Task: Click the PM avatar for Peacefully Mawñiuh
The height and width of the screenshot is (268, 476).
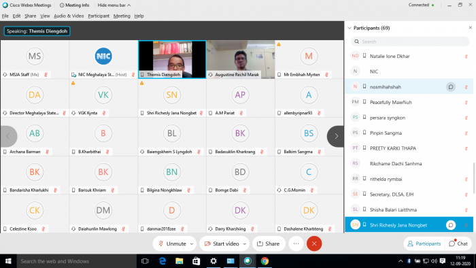Action: point(355,102)
